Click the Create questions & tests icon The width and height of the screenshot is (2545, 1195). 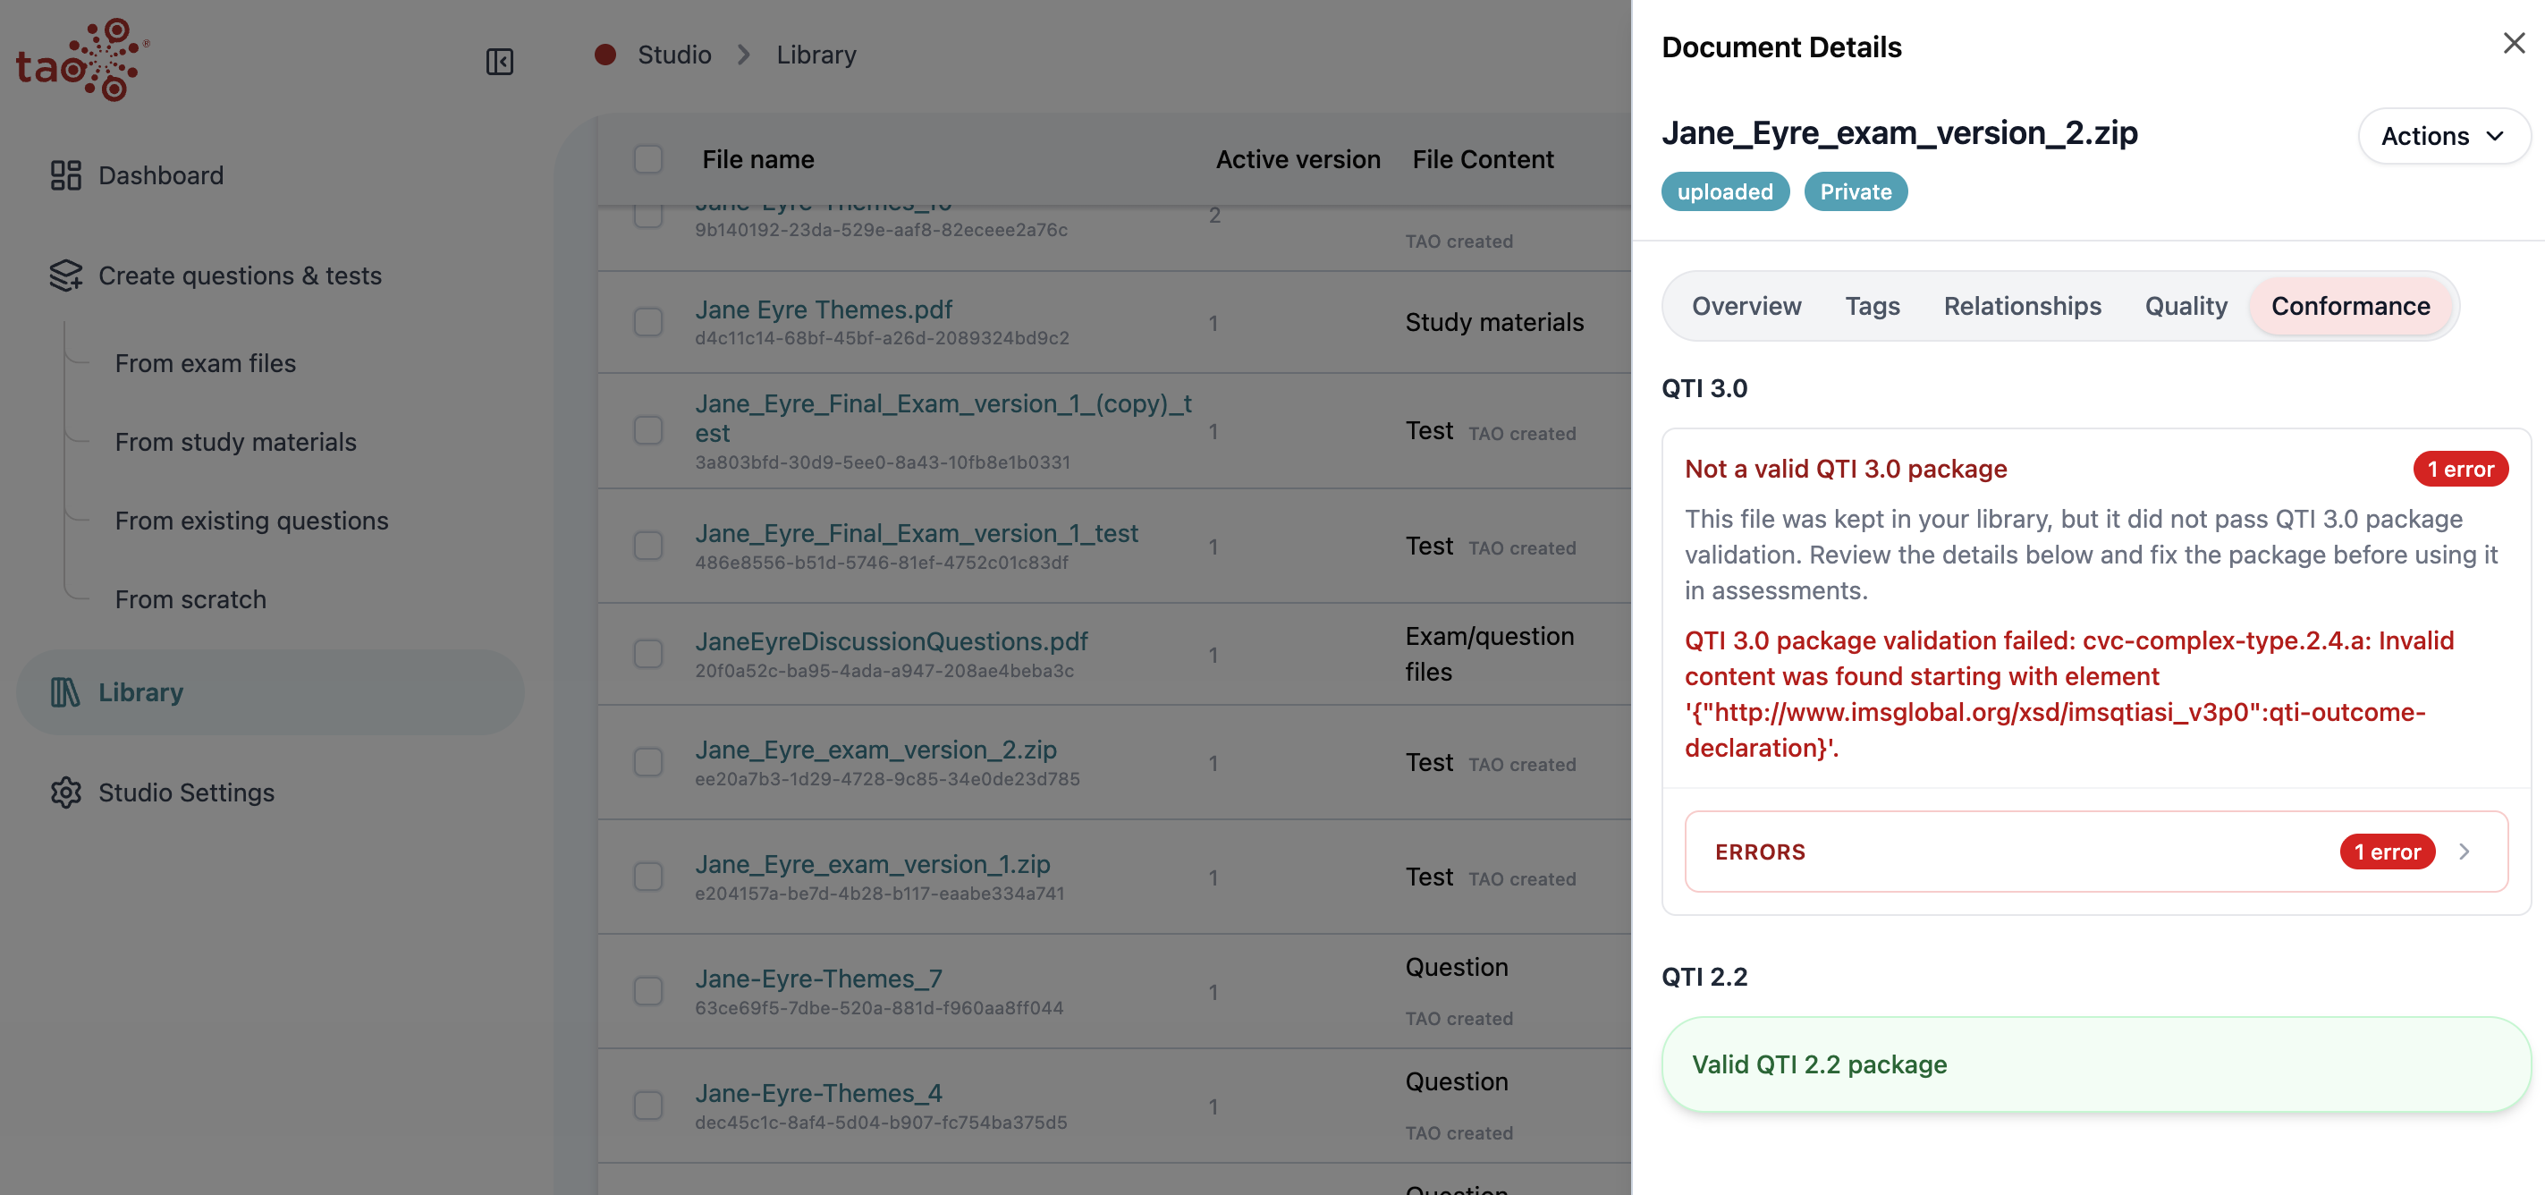pyautogui.click(x=65, y=275)
